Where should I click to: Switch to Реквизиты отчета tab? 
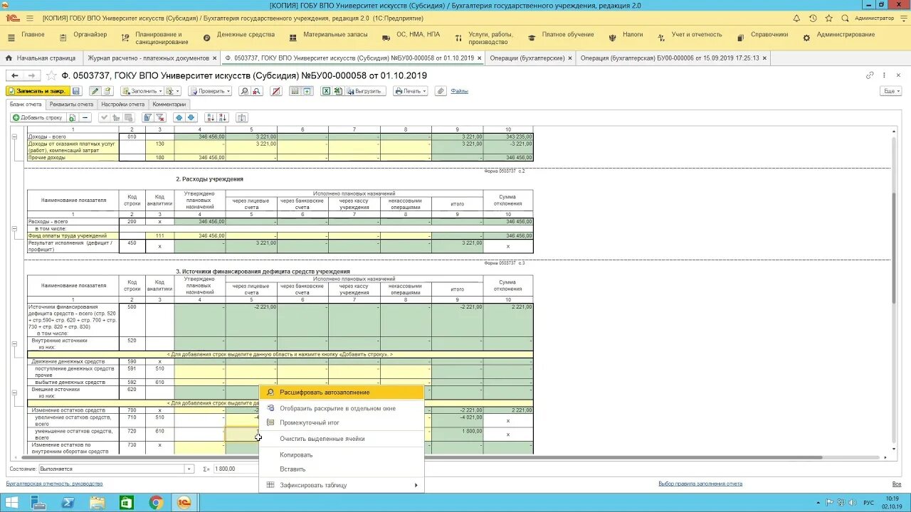pyautogui.click(x=71, y=105)
